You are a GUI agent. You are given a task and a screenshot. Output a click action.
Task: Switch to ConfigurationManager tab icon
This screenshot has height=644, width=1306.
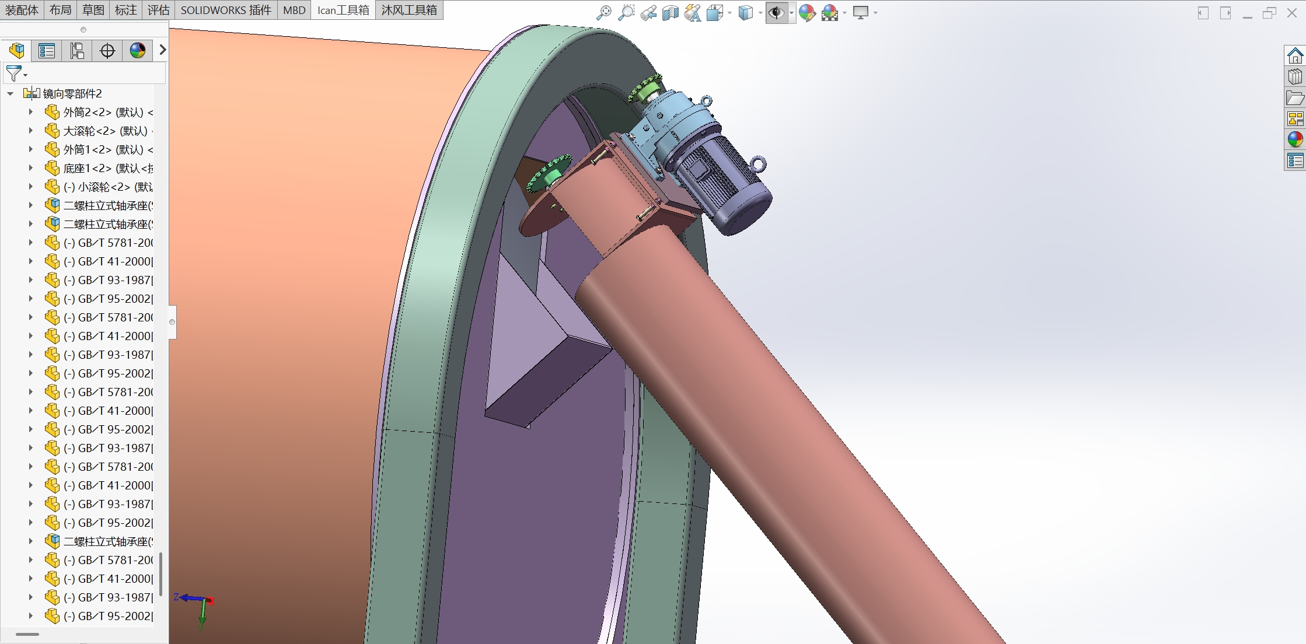[77, 51]
